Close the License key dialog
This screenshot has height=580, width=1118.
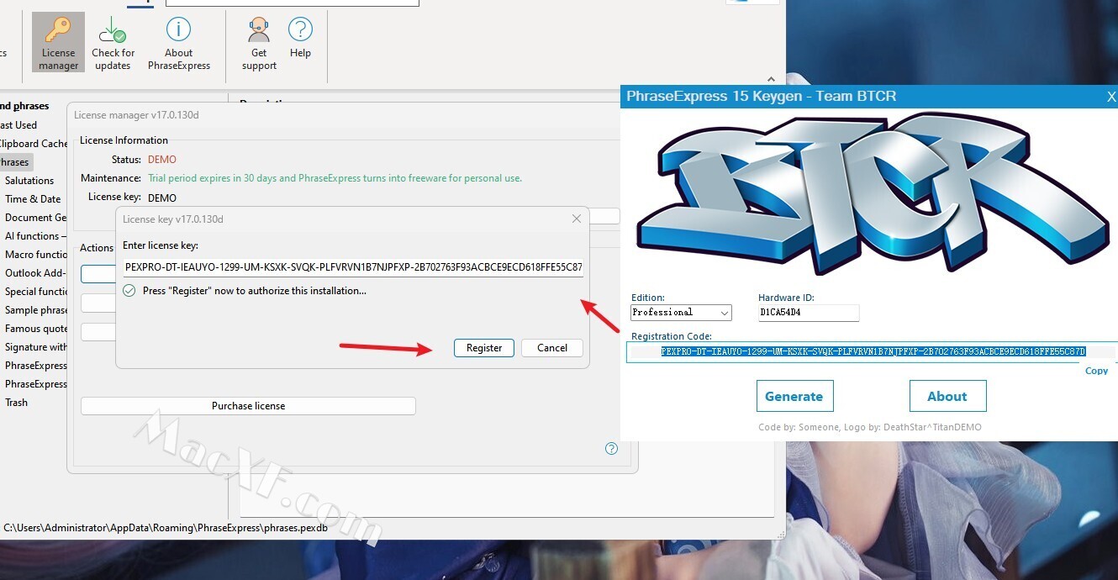point(577,219)
